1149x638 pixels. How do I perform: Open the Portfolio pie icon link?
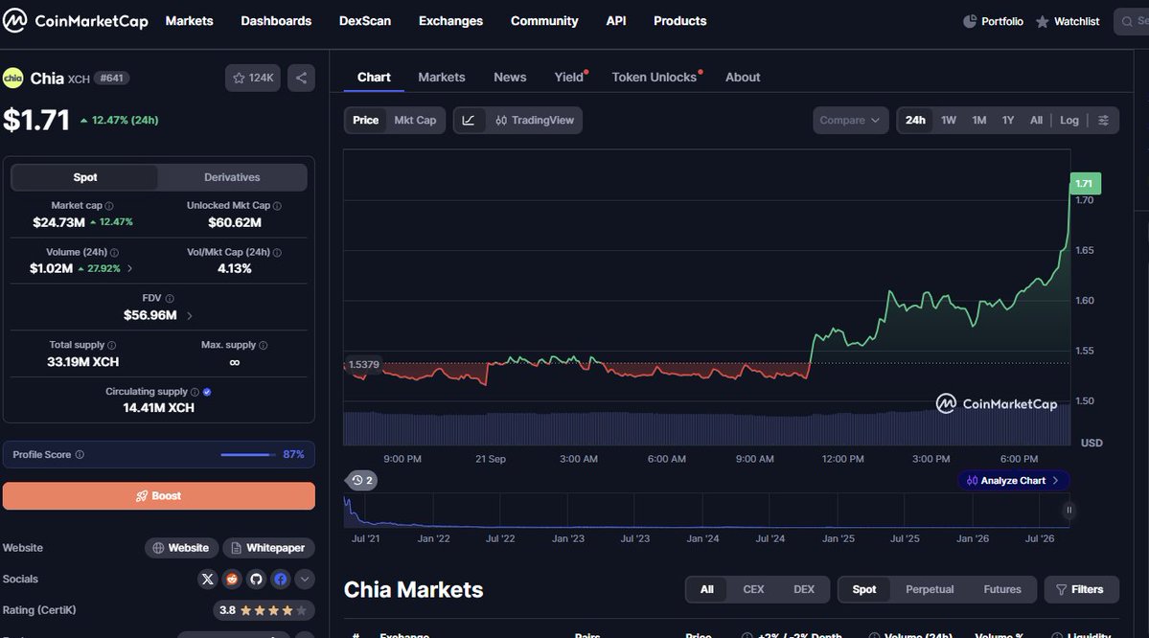tap(993, 21)
